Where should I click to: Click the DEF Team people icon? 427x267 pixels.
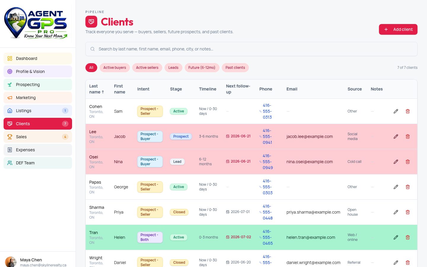coord(10,163)
